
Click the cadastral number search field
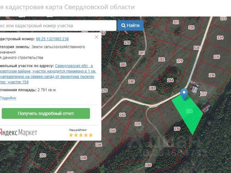[58, 26]
